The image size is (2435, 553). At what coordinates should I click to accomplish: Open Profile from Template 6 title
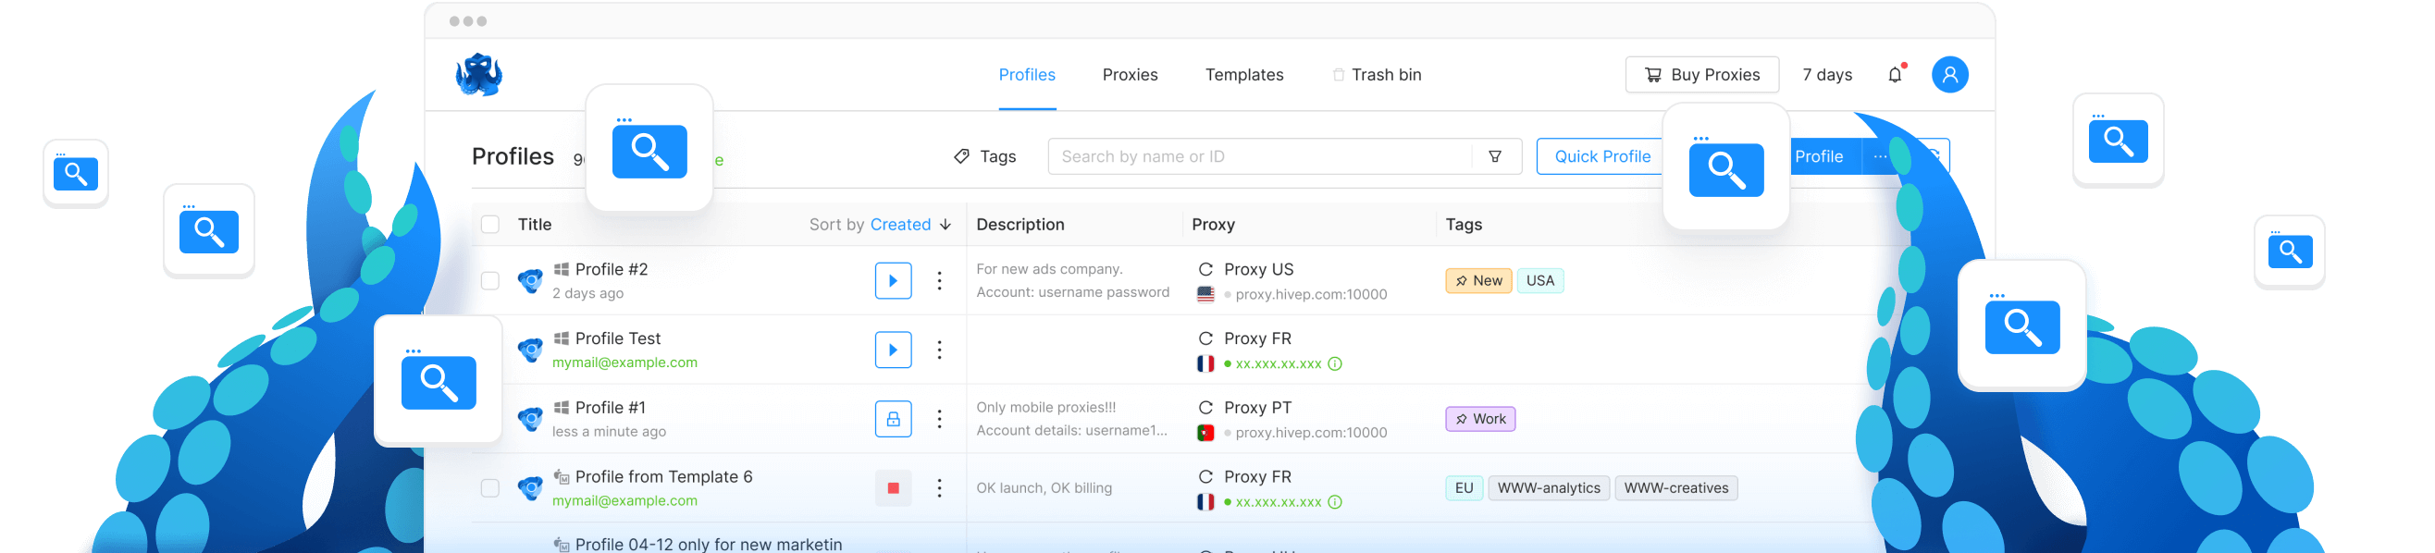[663, 477]
